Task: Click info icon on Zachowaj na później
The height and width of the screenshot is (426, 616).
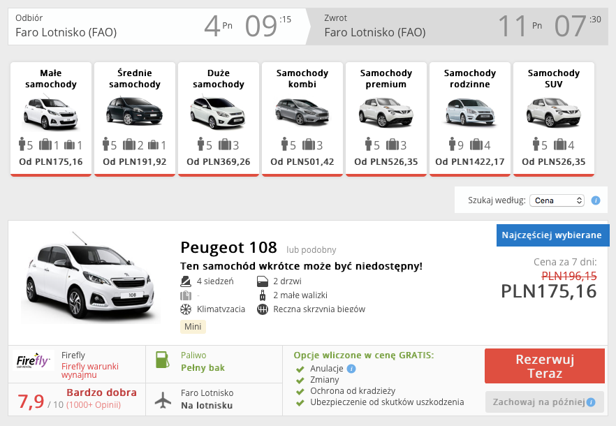Action: coord(591,402)
